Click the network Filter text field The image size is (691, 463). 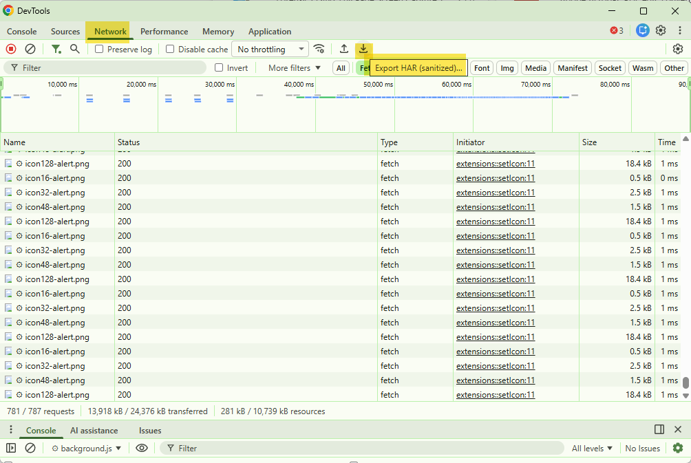click(x=105, y=68)
